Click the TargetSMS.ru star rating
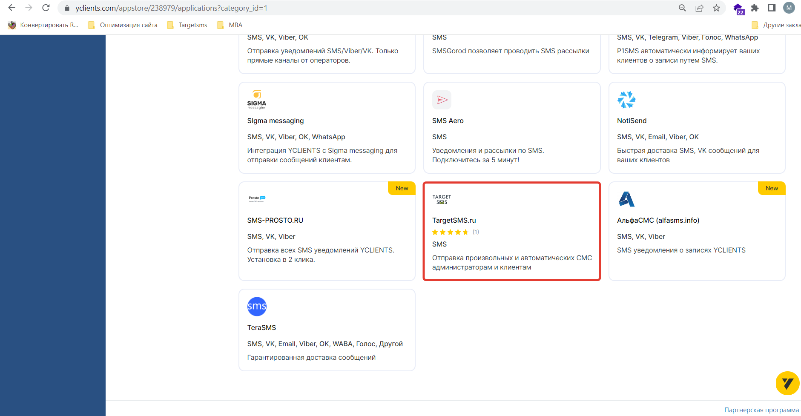The height and width of the screenshot is (416, 801). click(450, 232)
